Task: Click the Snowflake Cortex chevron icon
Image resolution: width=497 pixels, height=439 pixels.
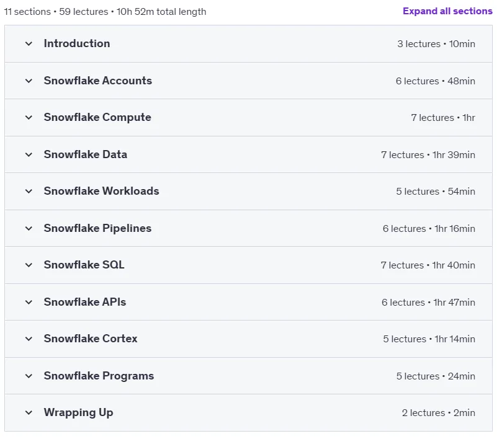Action: tap(29, 339)
